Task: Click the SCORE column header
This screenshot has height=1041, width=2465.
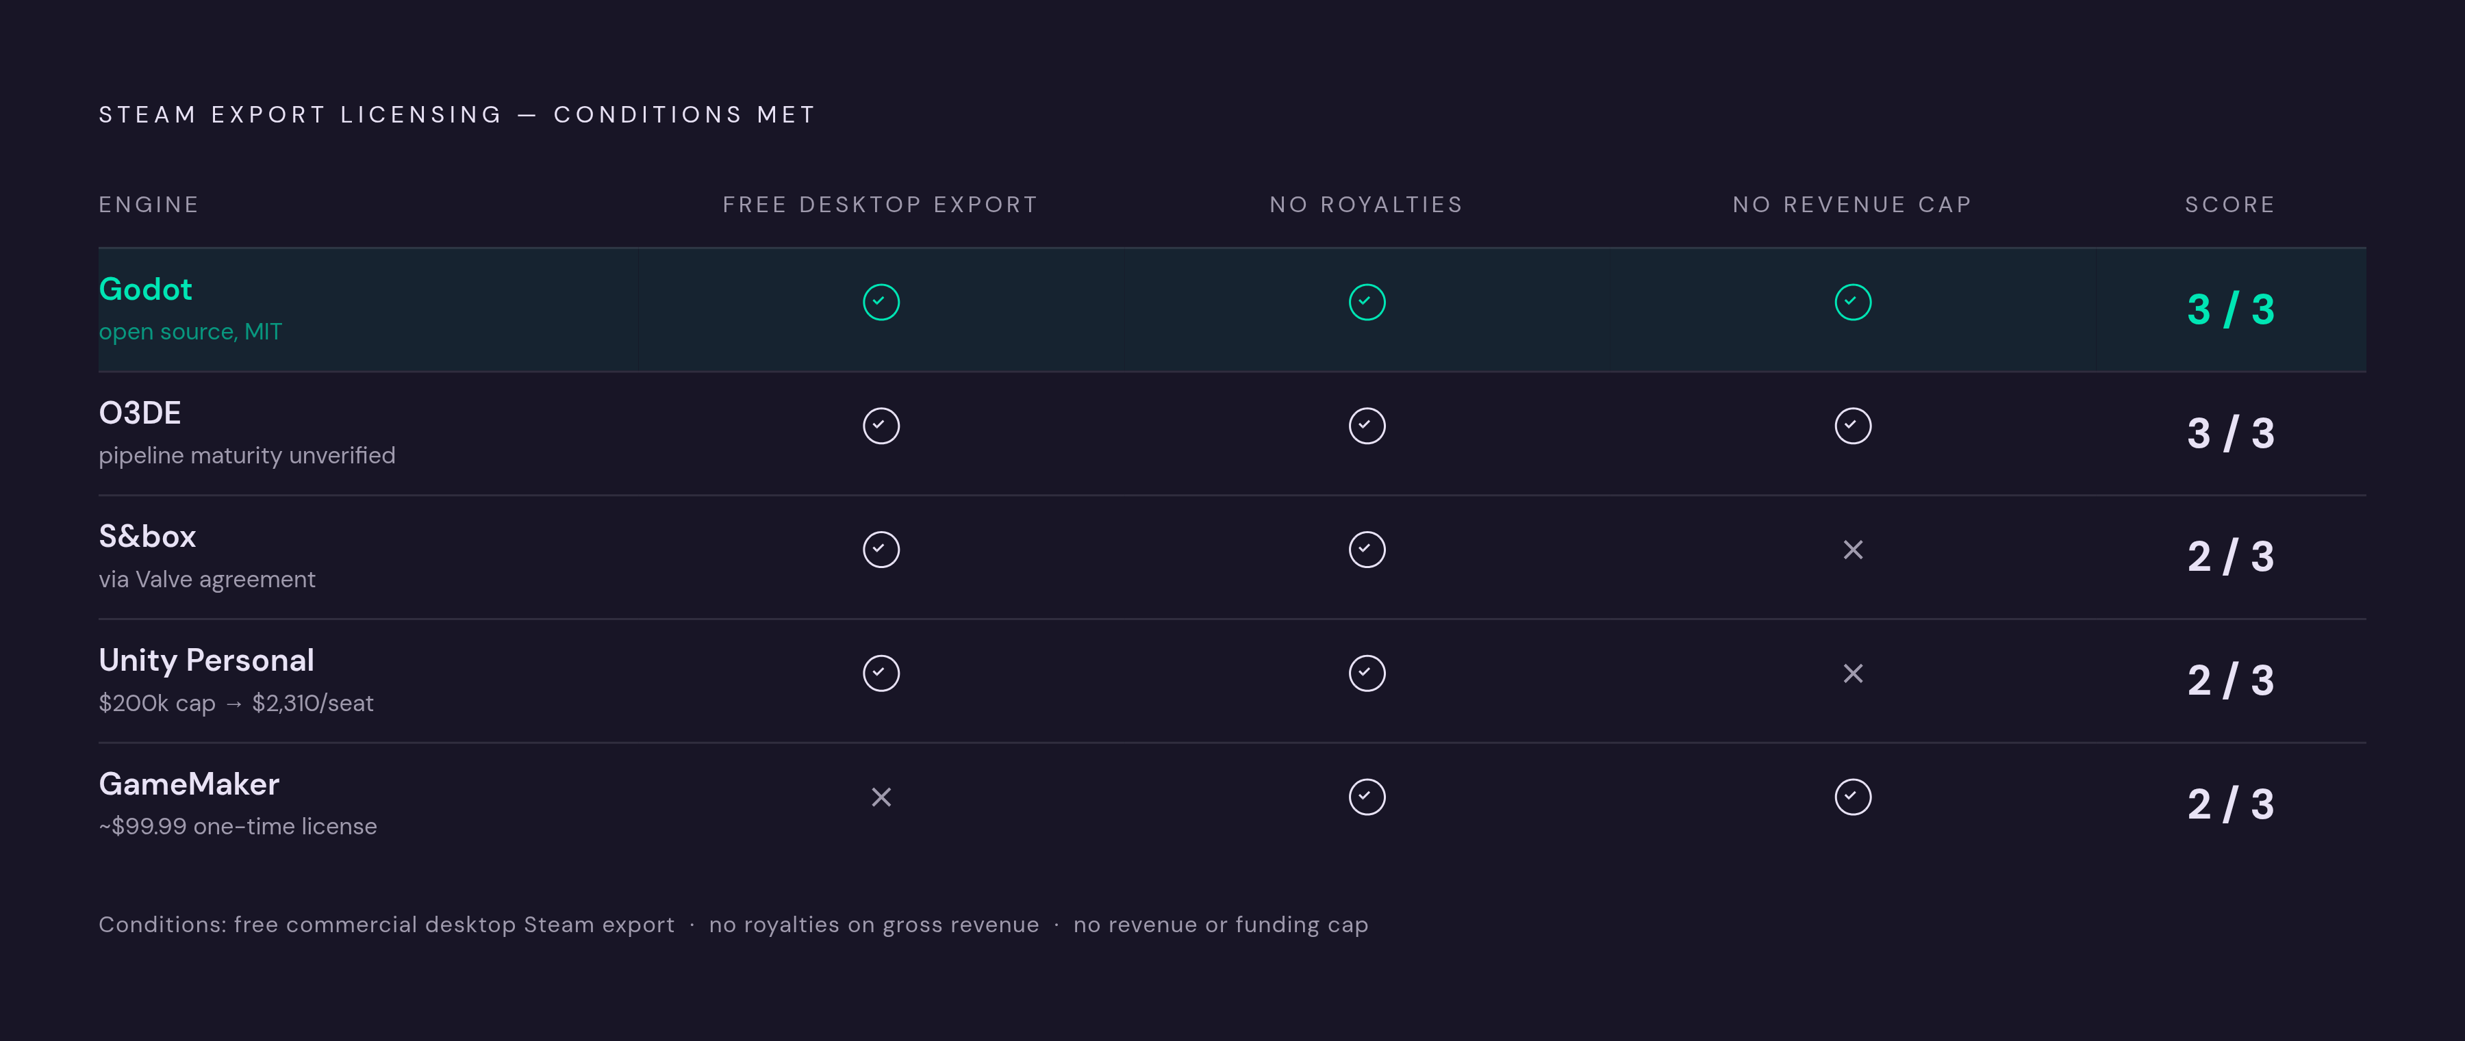Action: coord(2229,205)
